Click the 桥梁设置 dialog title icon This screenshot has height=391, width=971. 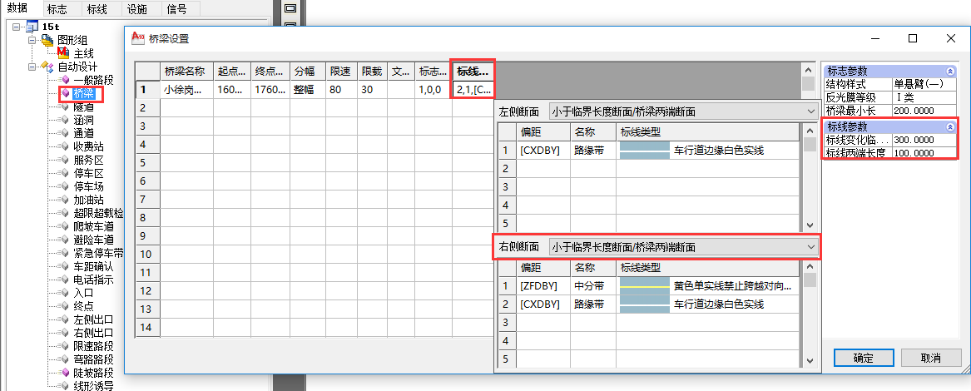[138, 38]
